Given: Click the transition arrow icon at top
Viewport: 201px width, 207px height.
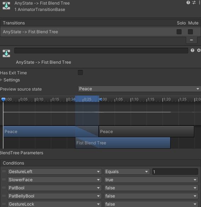Looking at the screenshot, I should point(6,6).
